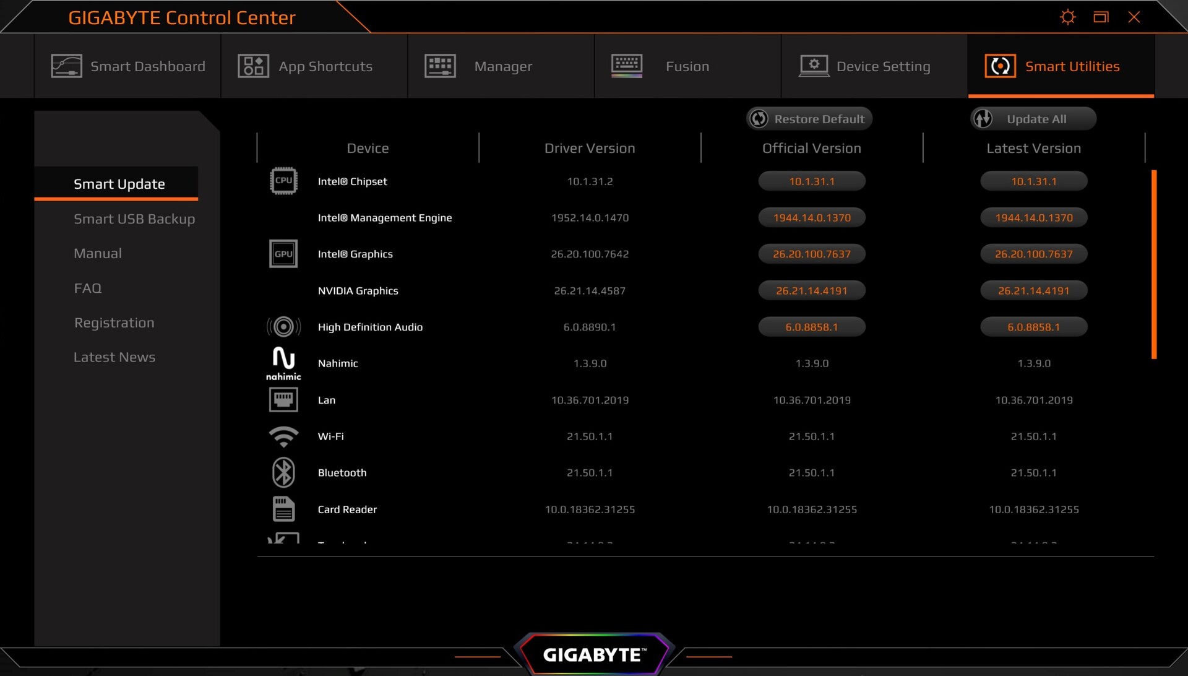The width and height of the screenshot is (1188, 676).
Task: Click the Wi-Fi signal icon
Action: point(283,436)
